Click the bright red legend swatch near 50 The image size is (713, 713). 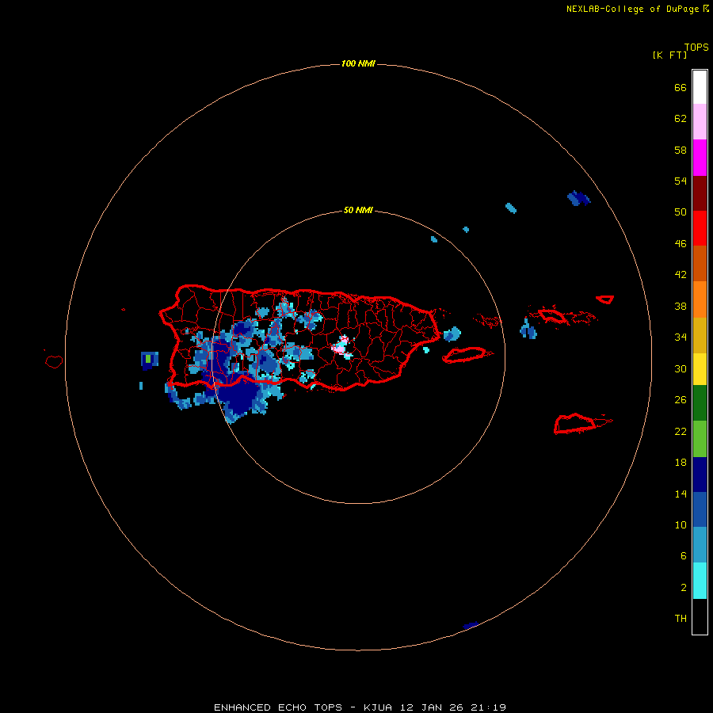pyautogui.click(x=700, y=228)
